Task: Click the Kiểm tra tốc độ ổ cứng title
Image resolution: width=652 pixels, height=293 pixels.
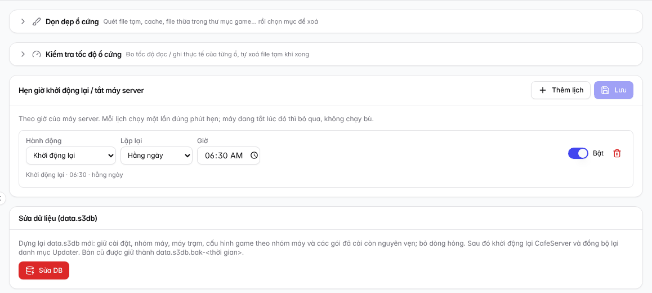Action: (83, 54)
